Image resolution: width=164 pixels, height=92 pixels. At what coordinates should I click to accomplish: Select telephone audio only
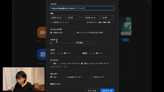[x=51, y=63]
